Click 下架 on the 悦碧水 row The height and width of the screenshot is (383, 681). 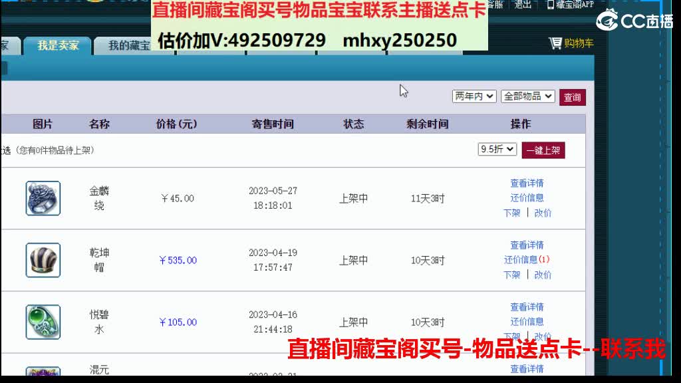tap(511, 336)
